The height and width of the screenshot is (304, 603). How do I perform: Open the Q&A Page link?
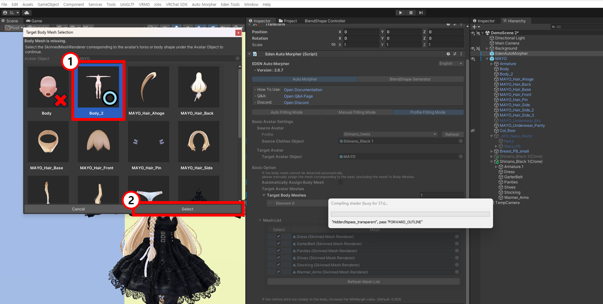298,96
